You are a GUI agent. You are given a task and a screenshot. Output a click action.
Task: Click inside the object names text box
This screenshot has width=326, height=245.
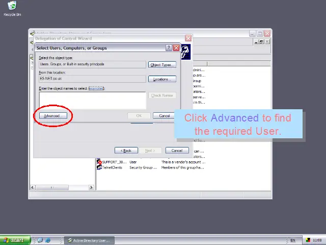92,100
